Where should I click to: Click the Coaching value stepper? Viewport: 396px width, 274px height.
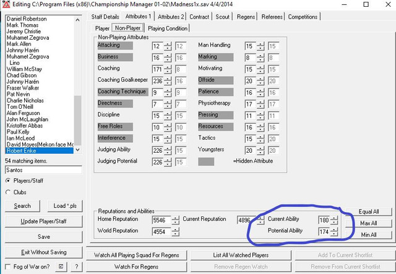point(168,69)
